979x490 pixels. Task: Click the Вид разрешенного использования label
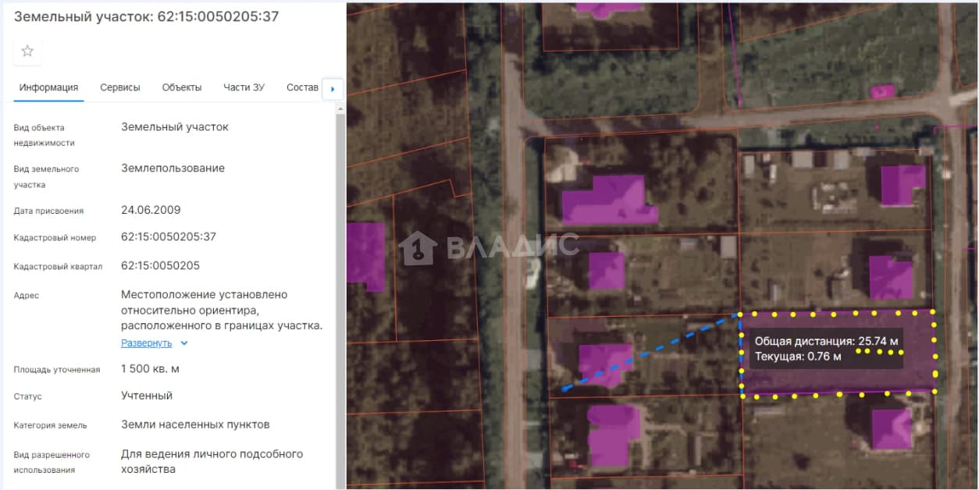(x=52, y=462)
